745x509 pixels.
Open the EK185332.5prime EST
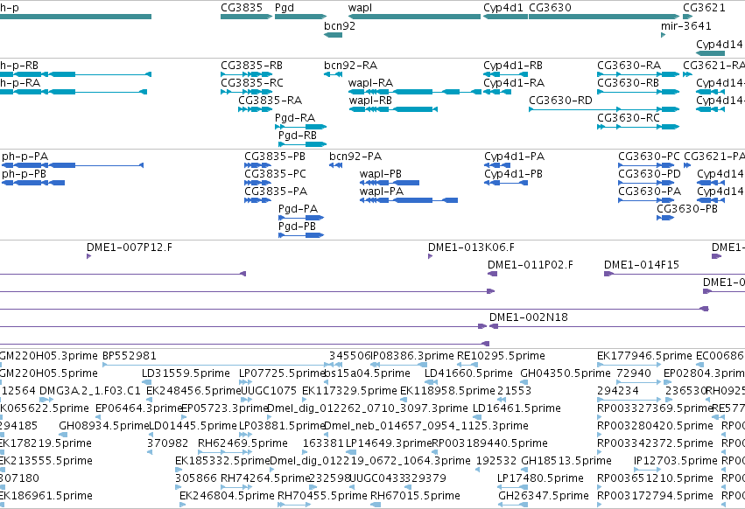[x=178, y=470]
